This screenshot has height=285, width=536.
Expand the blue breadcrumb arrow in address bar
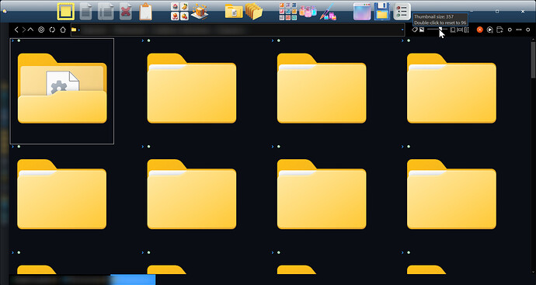point(79,30)
